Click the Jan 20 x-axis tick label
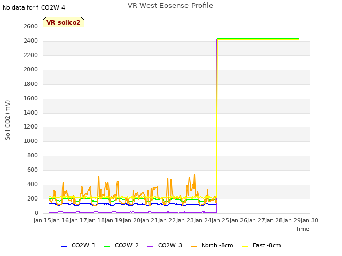This screenshot has width=342, height=256. point(131,220)
